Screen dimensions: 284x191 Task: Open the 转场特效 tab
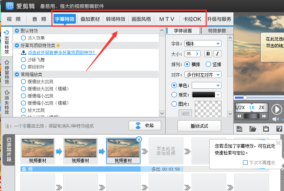[116, 19]
